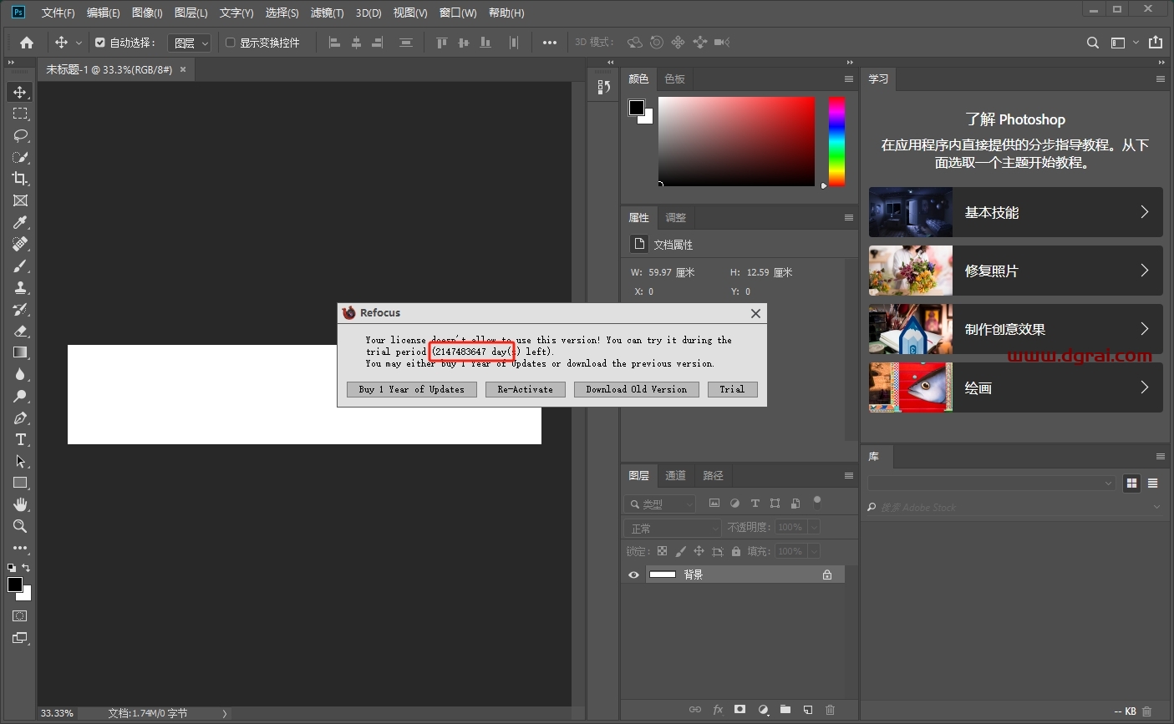The image size is (1174, 724).
Task: Toggle lock position icon in Layers
Action: coord(699,551)
